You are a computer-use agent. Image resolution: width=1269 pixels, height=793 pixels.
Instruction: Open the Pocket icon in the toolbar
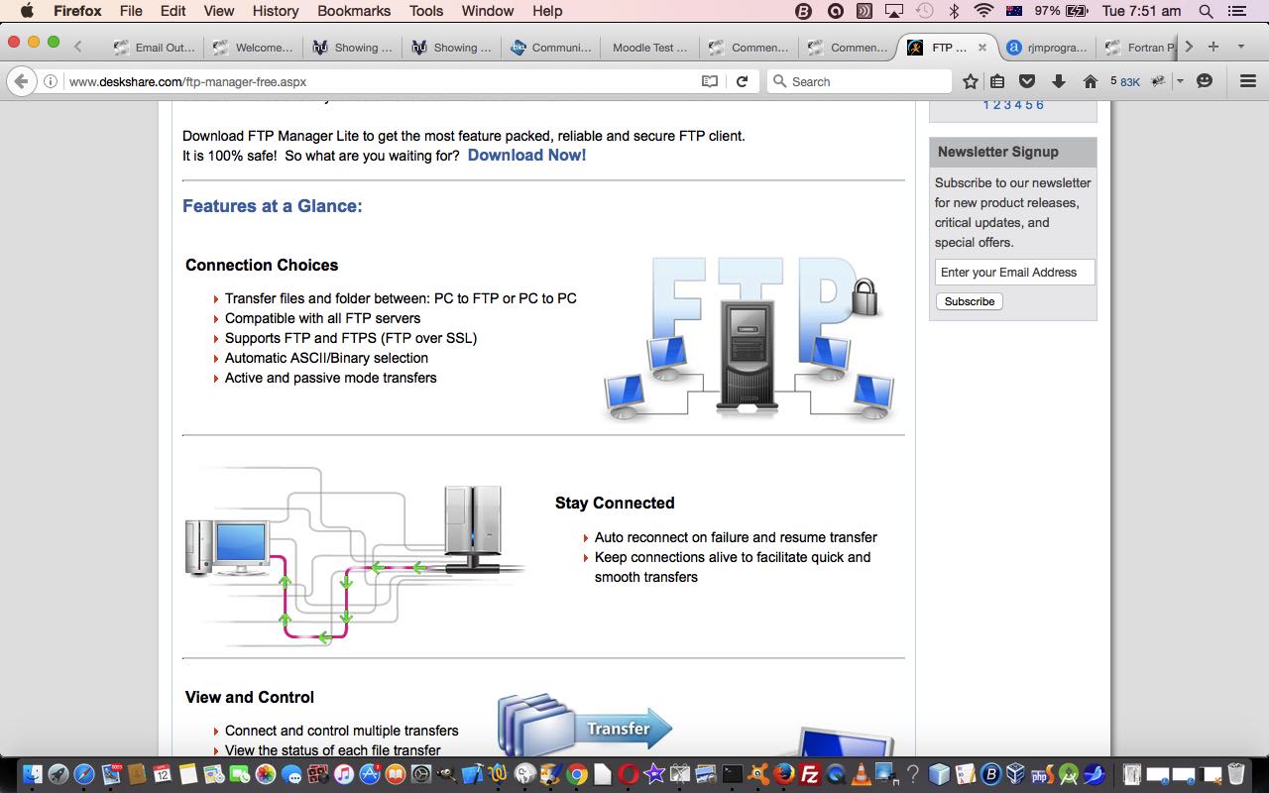tap(1027, 81)
